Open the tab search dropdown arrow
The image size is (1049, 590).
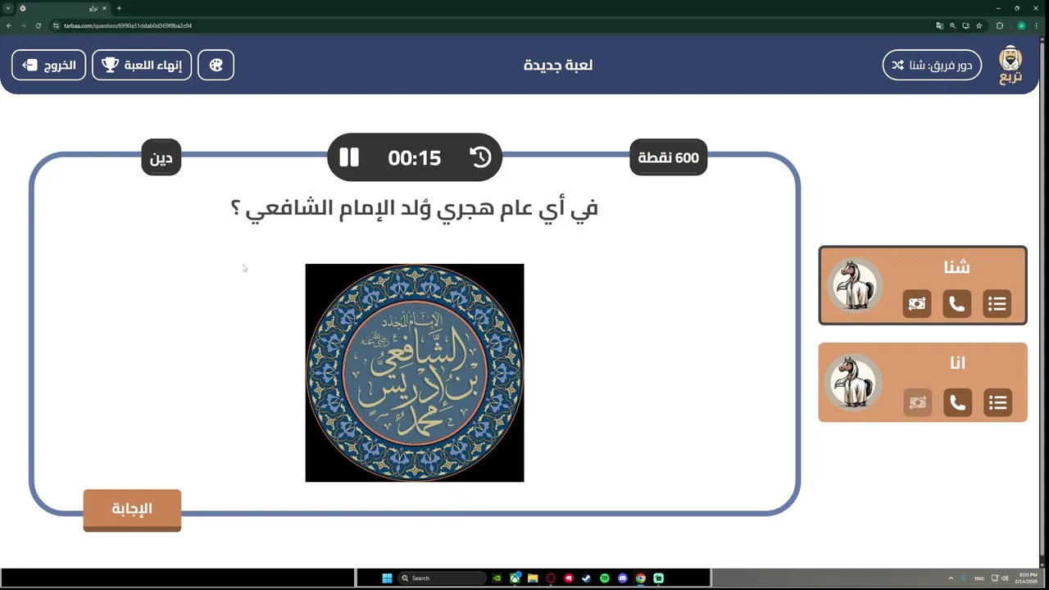click(8, 8)
